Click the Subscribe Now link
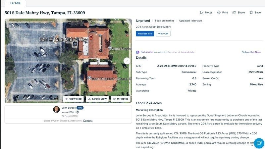 [251, 52]
